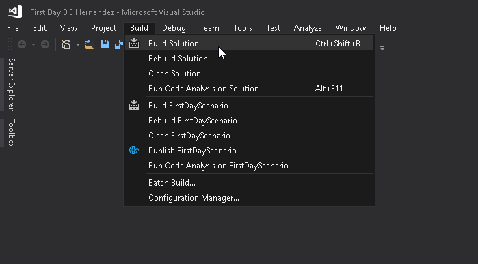Close the open Build menu
This screenshot has width=478, height=264.
click(x=139, y=28)
